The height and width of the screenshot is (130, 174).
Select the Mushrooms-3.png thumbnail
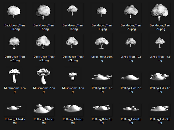click(x=73, y=76)
